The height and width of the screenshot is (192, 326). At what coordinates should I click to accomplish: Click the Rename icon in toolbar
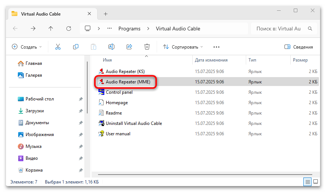pyautogui.click(x=111, y=47)
